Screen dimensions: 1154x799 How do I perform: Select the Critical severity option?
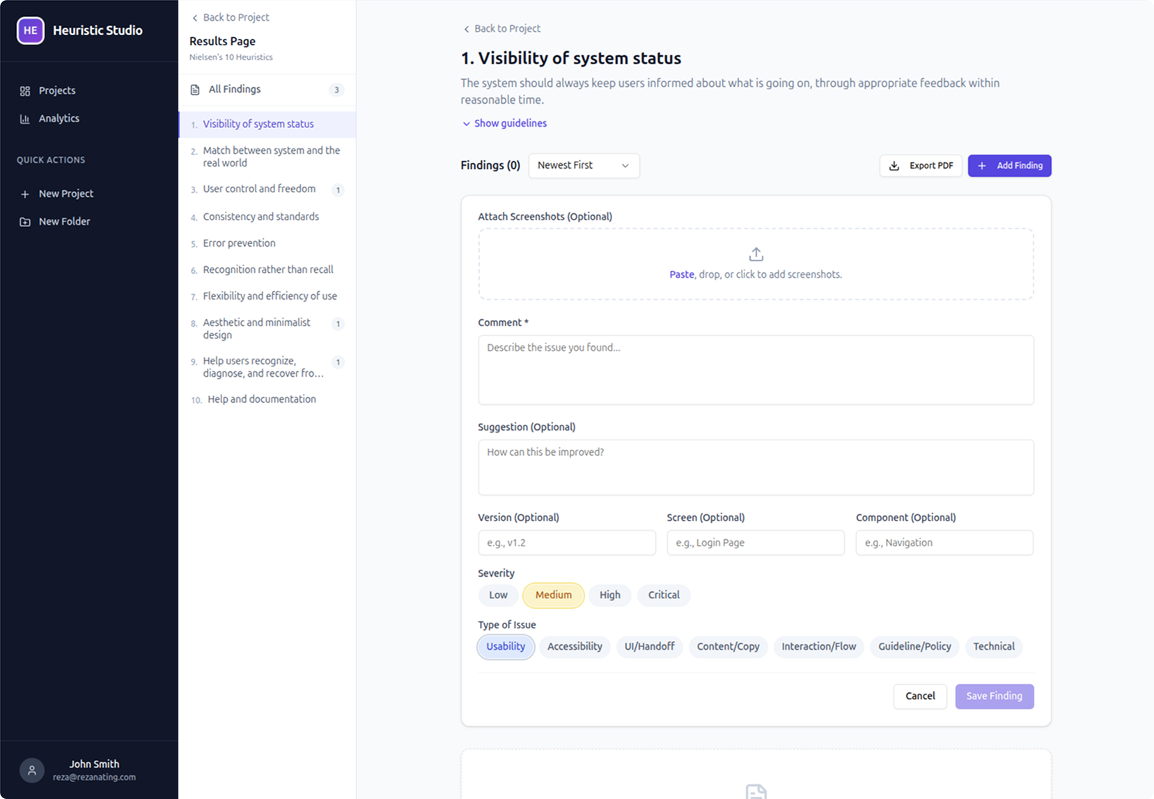pos(663,595)
